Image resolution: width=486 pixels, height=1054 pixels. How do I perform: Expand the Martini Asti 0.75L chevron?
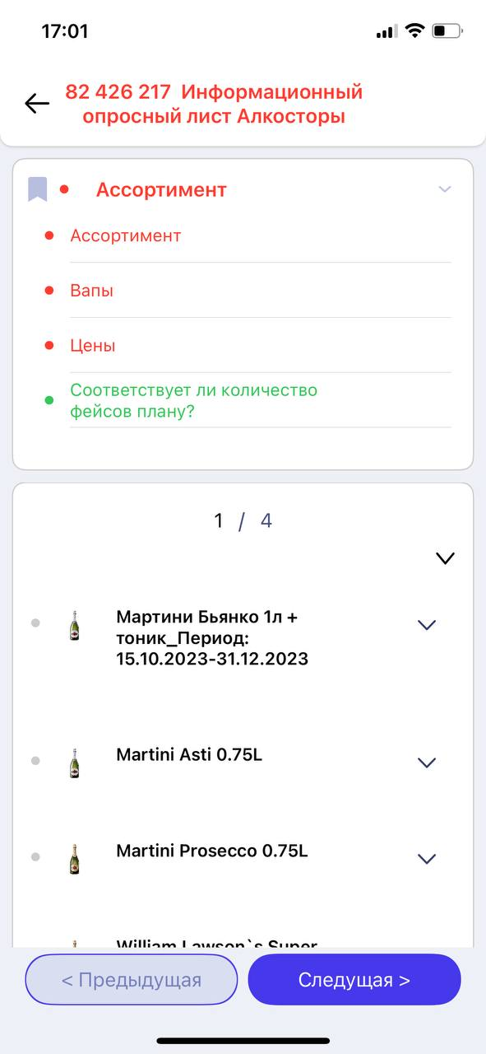pyautogui.click(x=426, y=763)
